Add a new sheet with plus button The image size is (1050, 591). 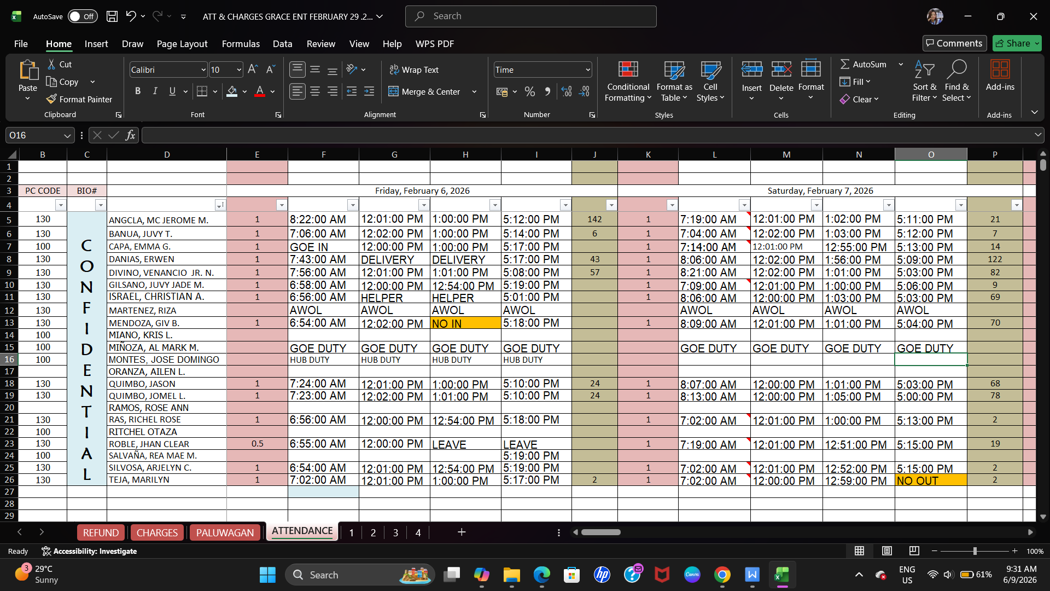pyautogui.click(x=462, y=532)
